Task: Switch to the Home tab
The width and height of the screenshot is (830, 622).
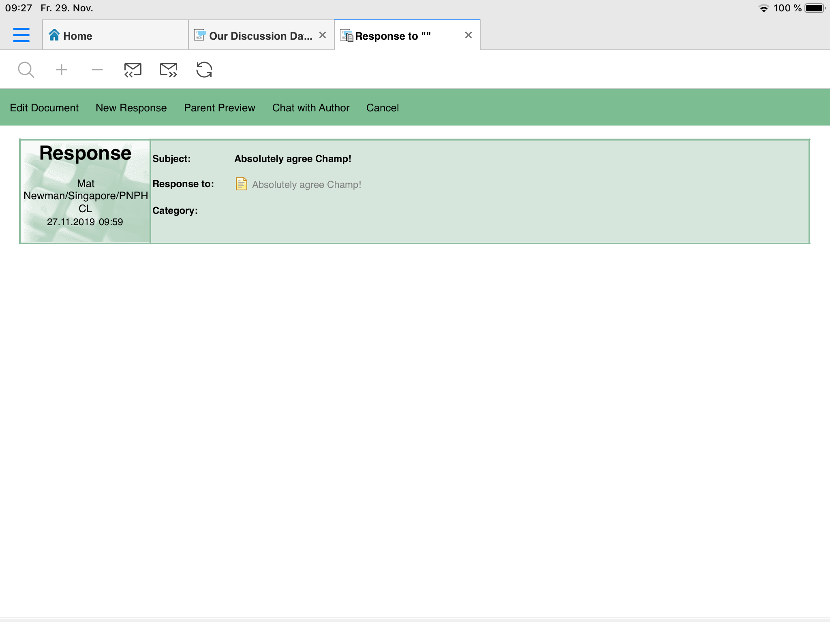Action: (115, 36)
